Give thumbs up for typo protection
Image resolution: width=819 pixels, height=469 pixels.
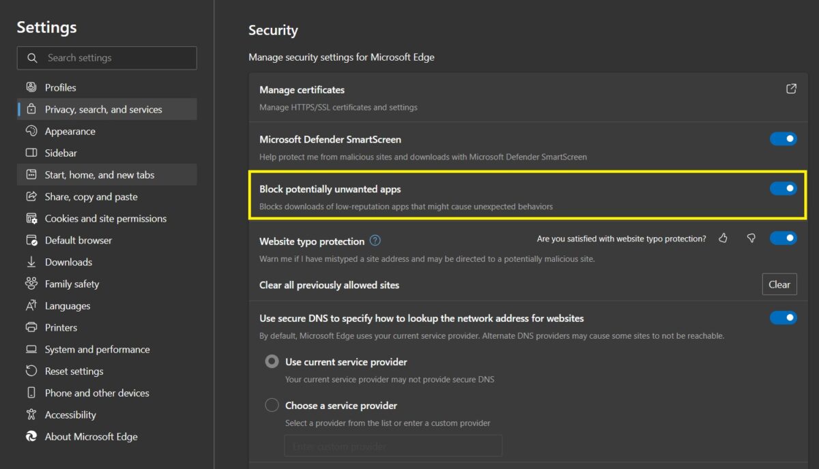pos(723,238)
